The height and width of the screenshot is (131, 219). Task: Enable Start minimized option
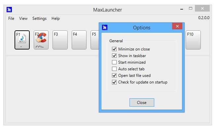(x=114, y=62)
